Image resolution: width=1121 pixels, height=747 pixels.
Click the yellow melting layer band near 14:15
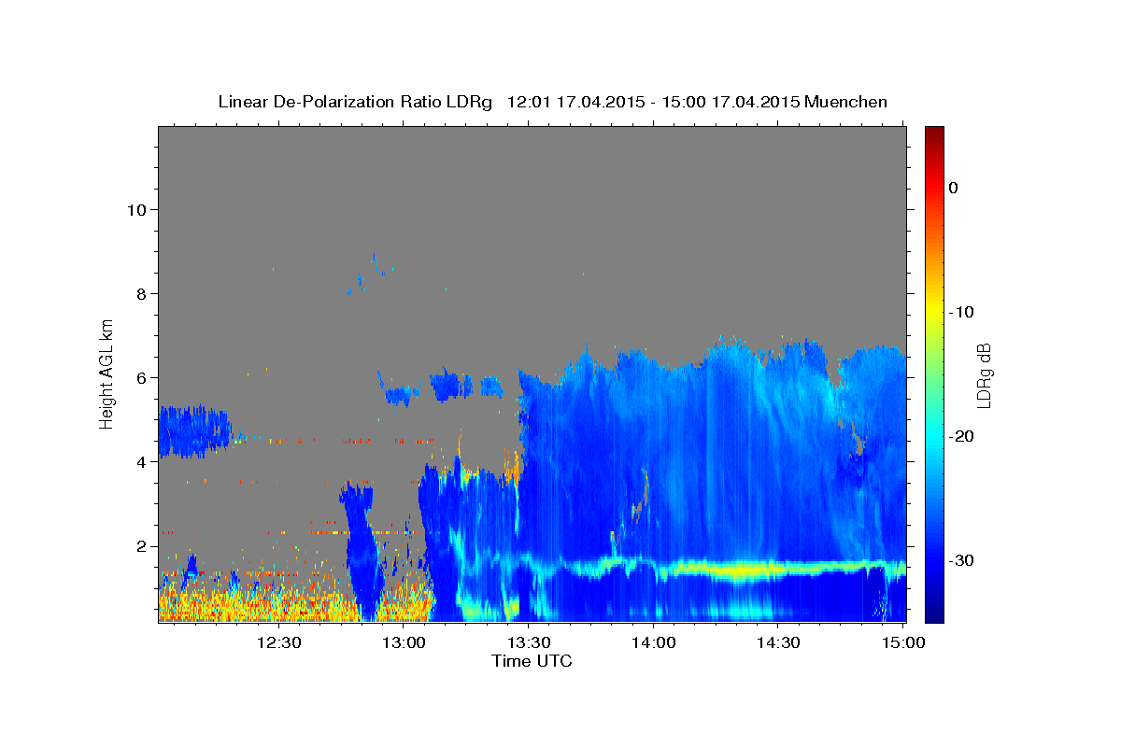[733, 568]
